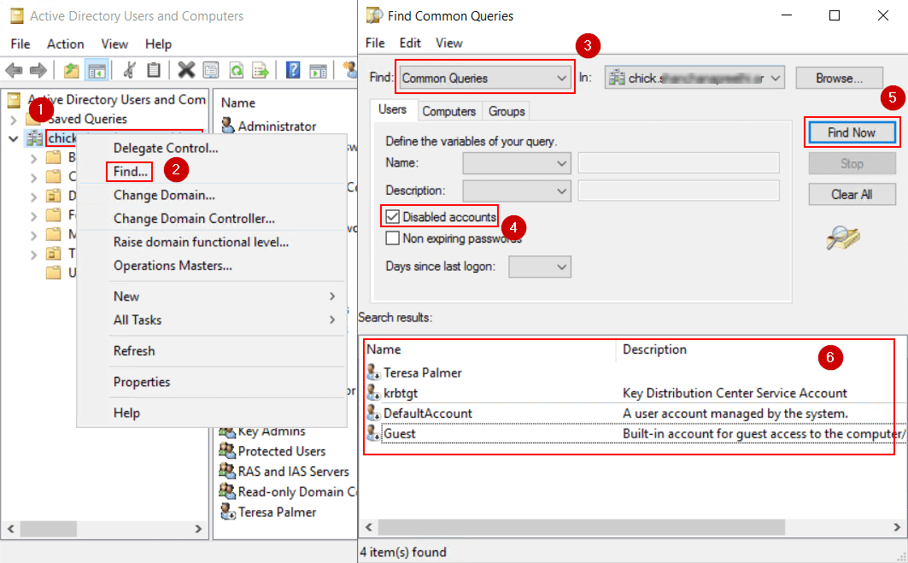Click the Clear All button
Screen dimensions: 908x563
click(852, 194)
